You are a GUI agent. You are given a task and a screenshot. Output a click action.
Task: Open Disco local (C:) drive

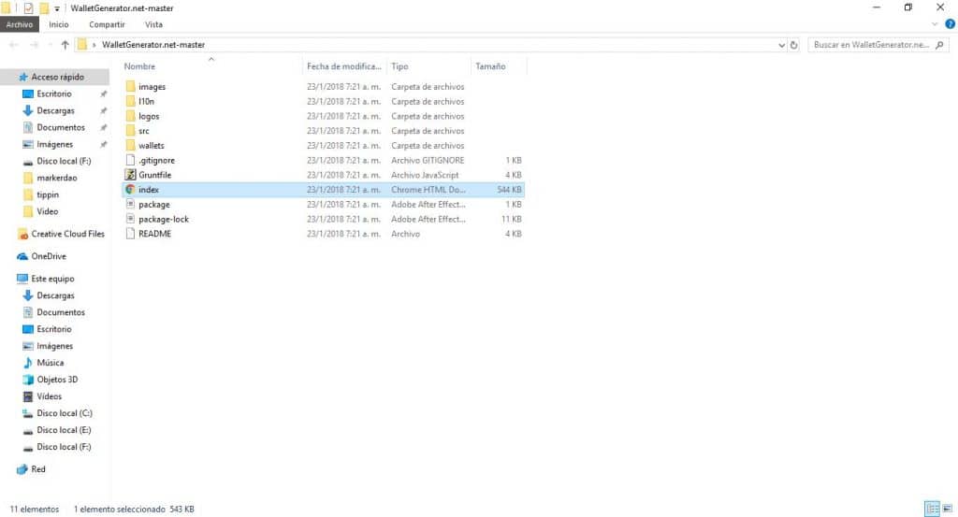[65, 413]
